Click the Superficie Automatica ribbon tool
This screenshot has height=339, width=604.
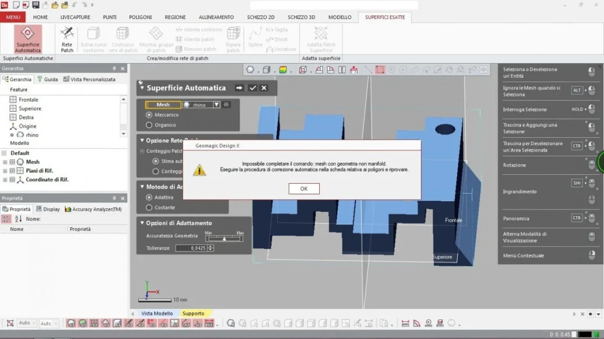tap(28, 39)
